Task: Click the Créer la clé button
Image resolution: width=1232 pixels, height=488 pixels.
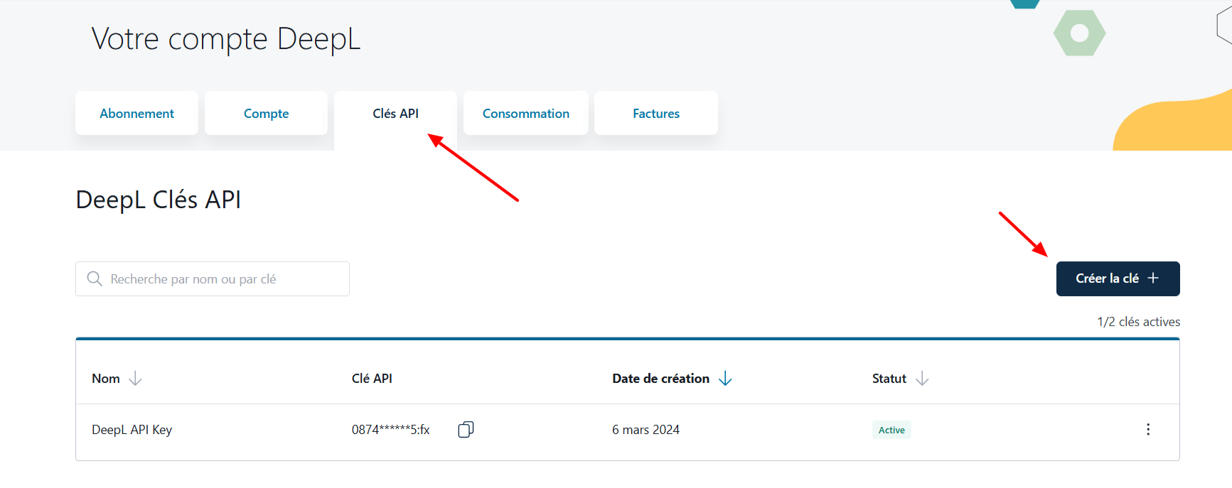Action: point(1118,278)
